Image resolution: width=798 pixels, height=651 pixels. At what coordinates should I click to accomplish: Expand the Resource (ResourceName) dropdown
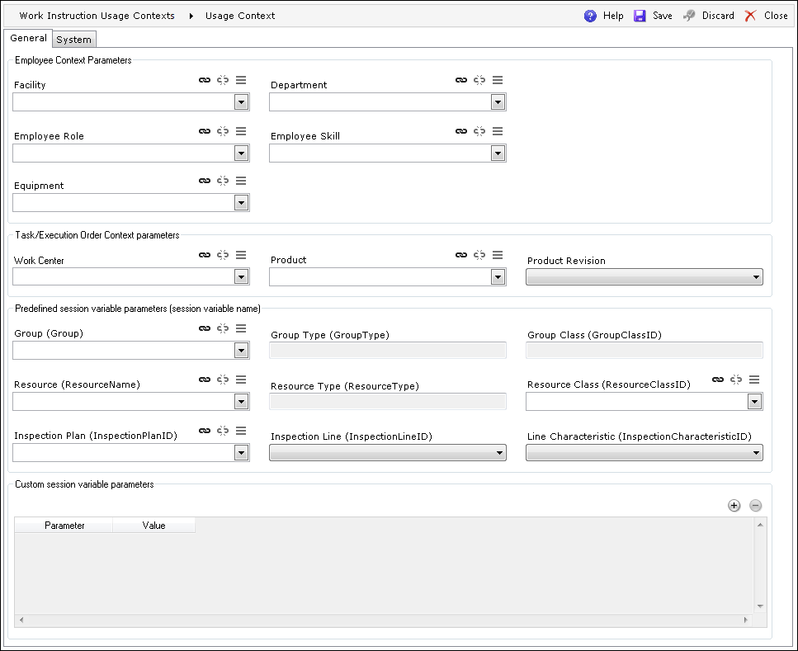[x=241, y=402]
